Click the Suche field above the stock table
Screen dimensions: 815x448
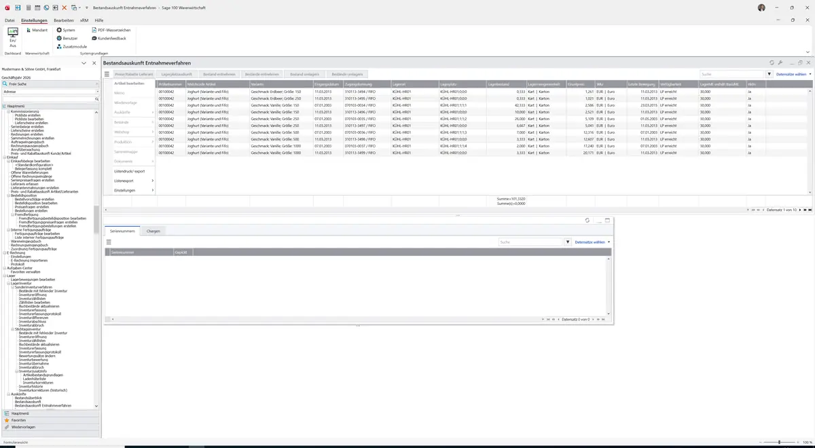732,74
